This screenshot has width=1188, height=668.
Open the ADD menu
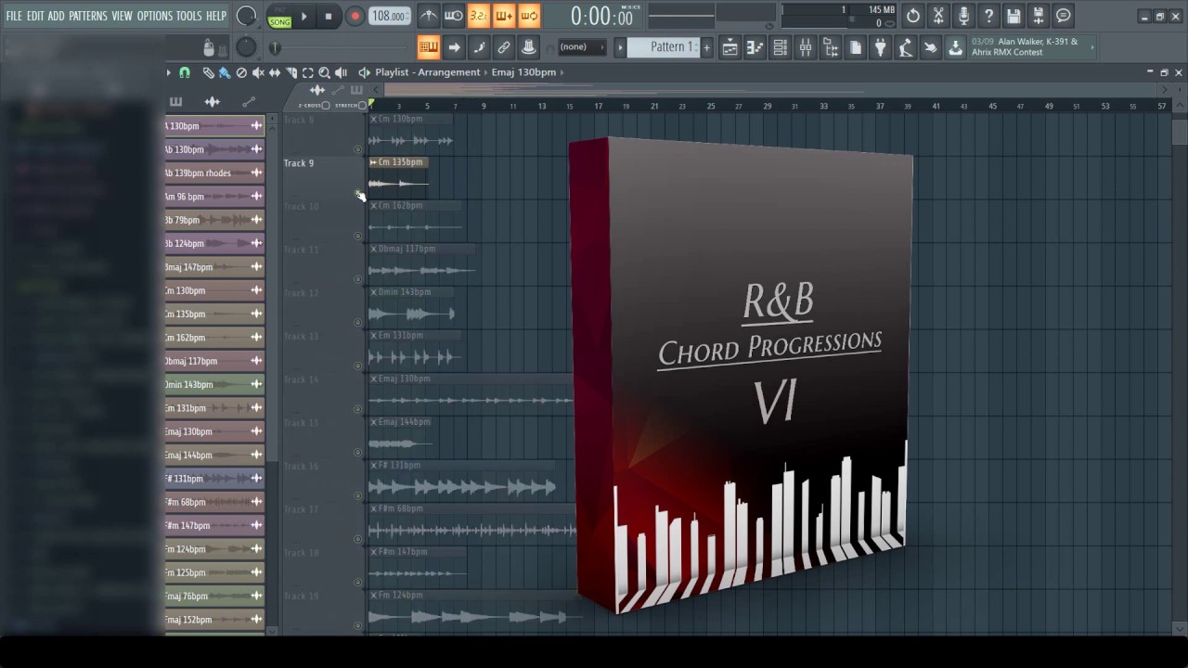coord(57,16)
